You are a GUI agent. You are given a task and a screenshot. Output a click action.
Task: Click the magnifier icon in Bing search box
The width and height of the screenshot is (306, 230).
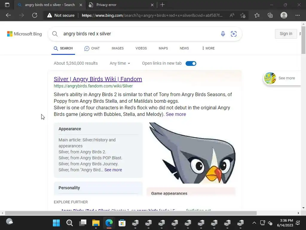click(55, 34)
